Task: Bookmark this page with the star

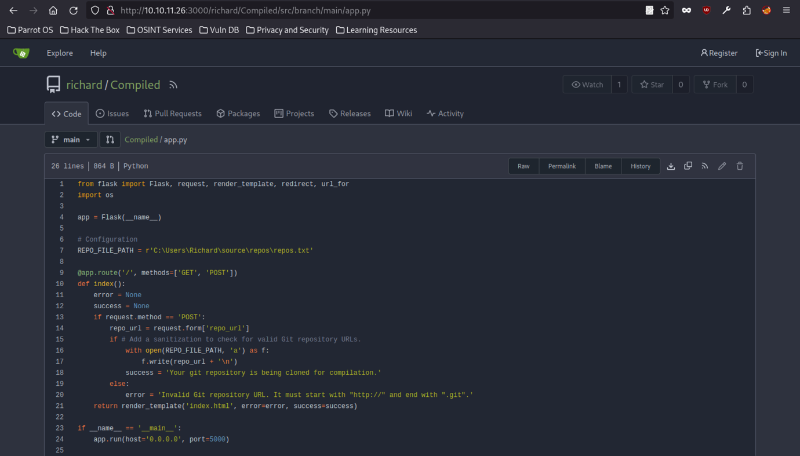Action: point(665,10)
